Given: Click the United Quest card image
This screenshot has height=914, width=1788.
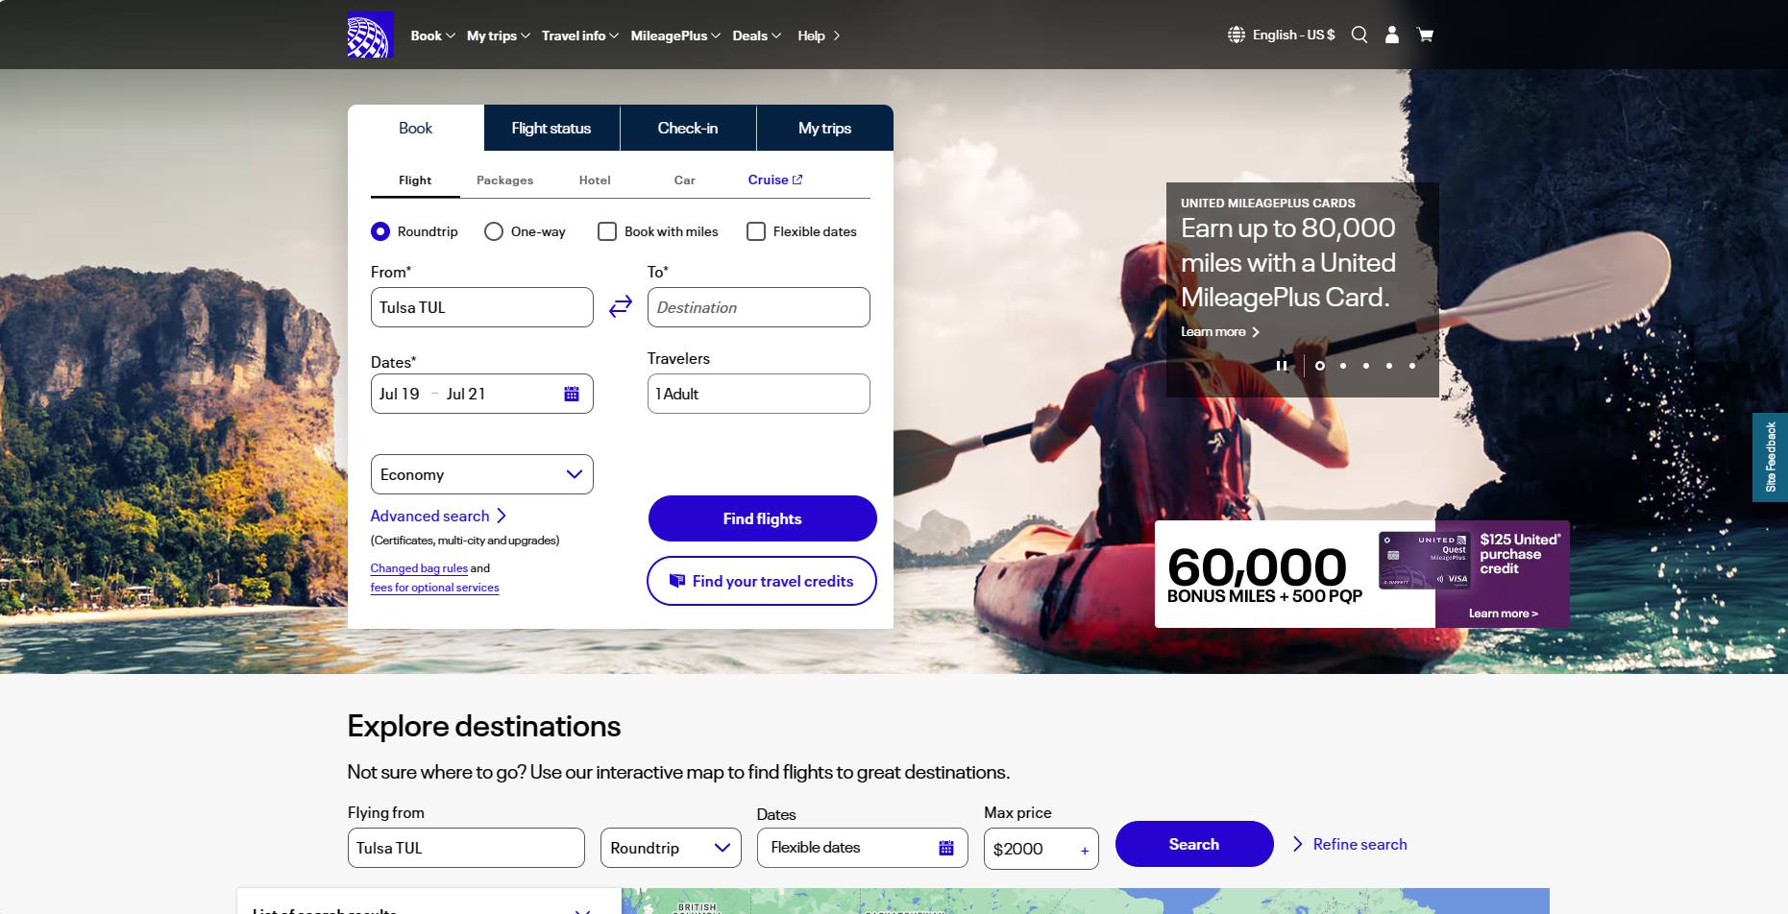Looking at the screenshot, I should point(1424,560).
